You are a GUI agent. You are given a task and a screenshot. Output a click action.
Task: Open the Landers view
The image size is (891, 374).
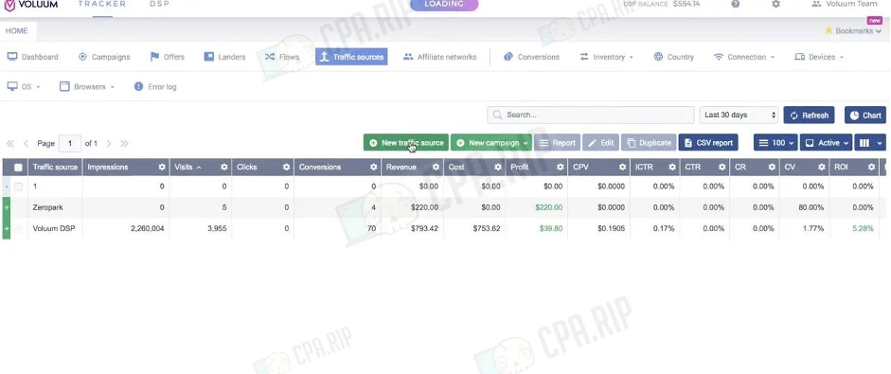click(224, 57)
